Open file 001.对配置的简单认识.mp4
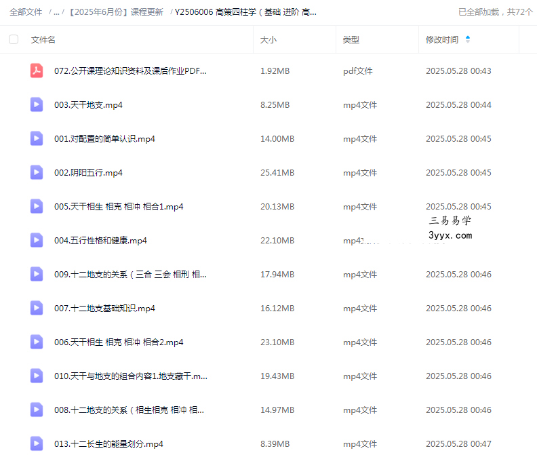The width and height of the screenshot is (537, 455). (104, 139)
